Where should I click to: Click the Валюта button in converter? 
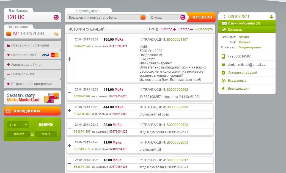[x=18, y=134]
